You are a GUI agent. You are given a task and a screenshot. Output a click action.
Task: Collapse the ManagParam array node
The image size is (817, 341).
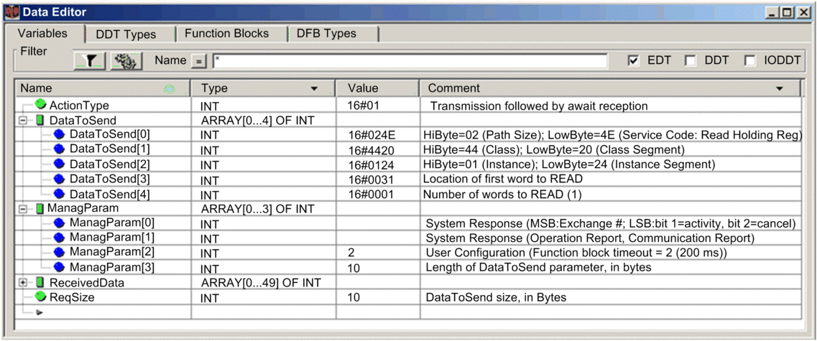pos(24,209)
